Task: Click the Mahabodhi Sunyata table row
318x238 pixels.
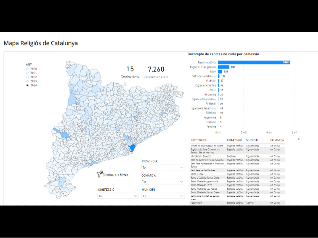Action: coord(201,156)
